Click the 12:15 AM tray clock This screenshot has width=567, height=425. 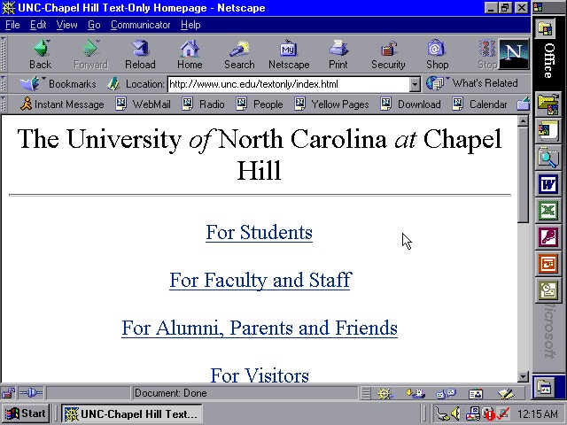coord(537,413)
